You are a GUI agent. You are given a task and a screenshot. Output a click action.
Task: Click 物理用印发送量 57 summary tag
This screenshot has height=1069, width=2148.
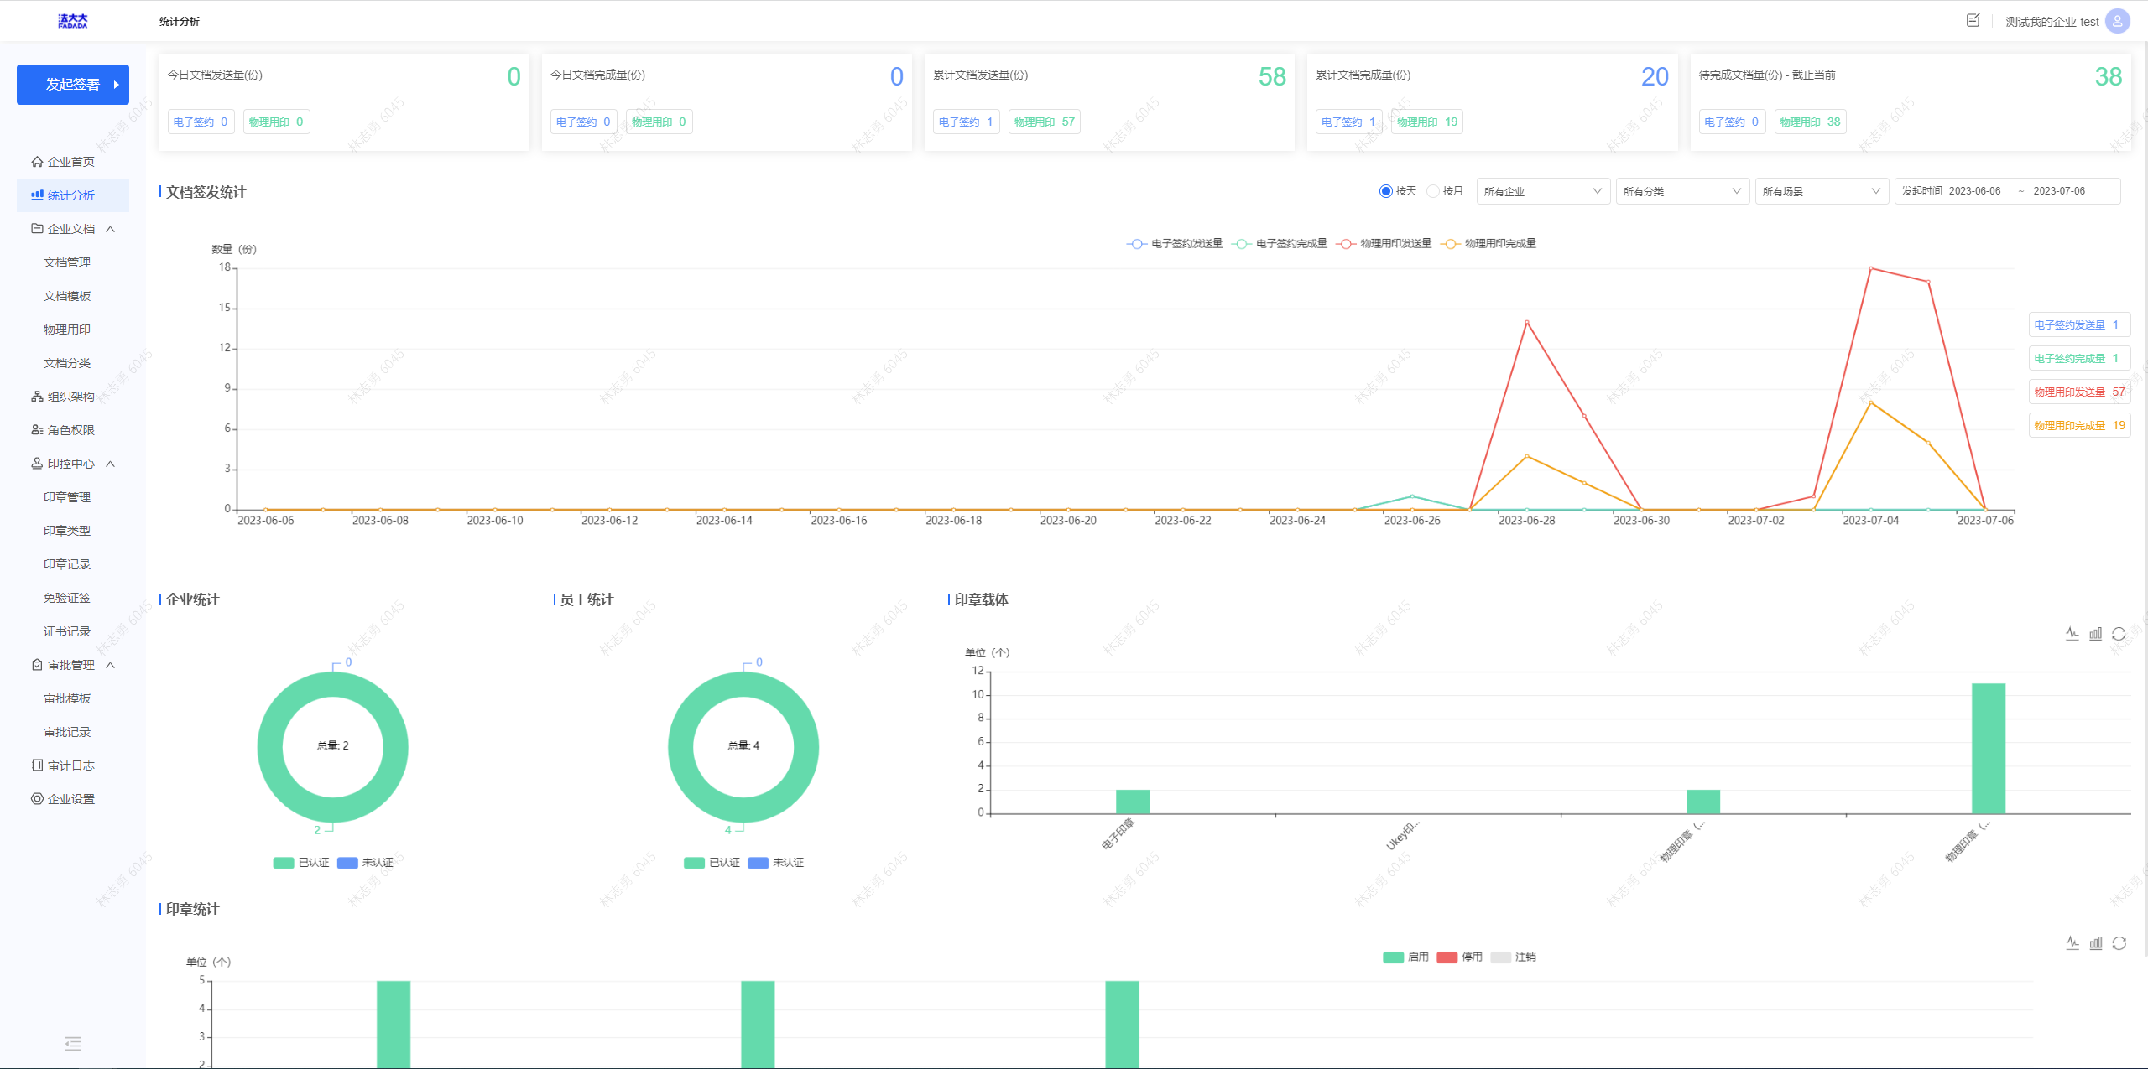tap(2079, 392)
